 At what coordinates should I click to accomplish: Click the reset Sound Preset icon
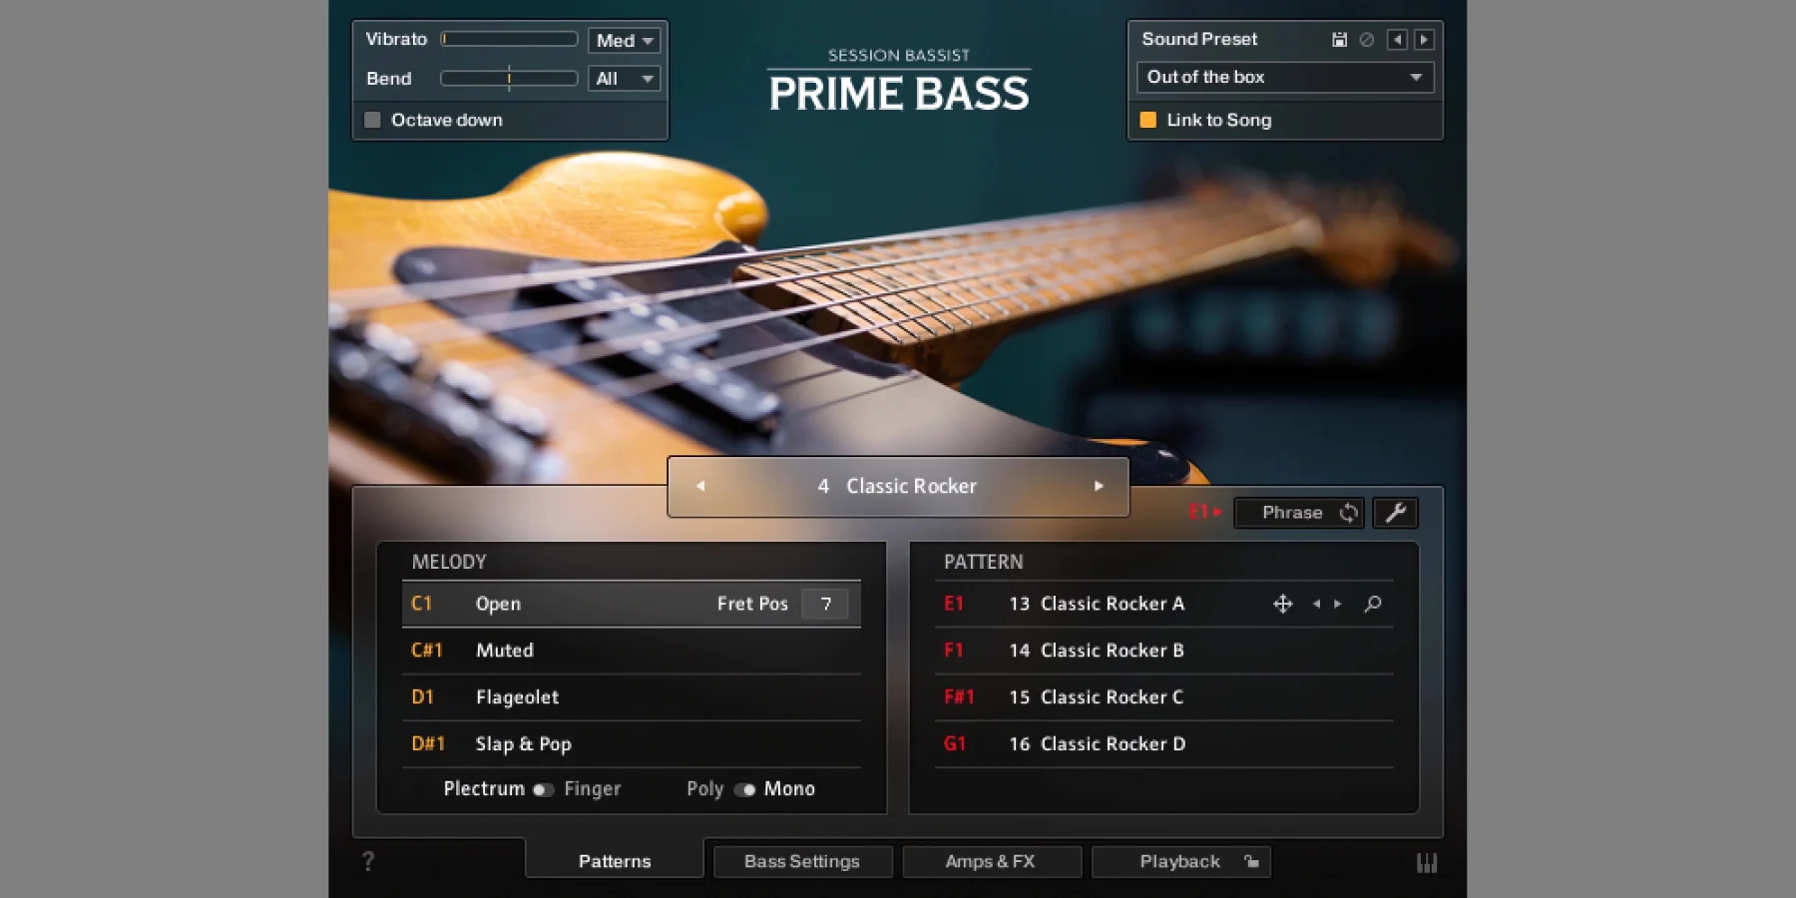[1366, 39]
